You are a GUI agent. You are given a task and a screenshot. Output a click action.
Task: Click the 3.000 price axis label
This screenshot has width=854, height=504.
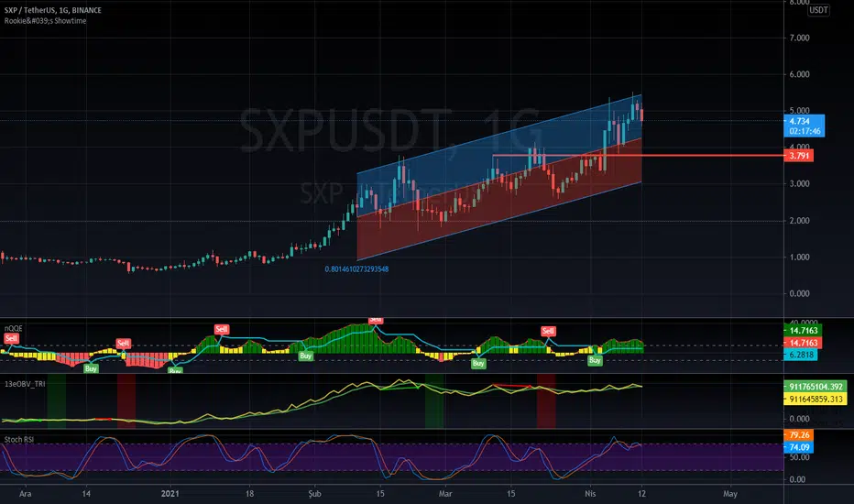[799, 183]
